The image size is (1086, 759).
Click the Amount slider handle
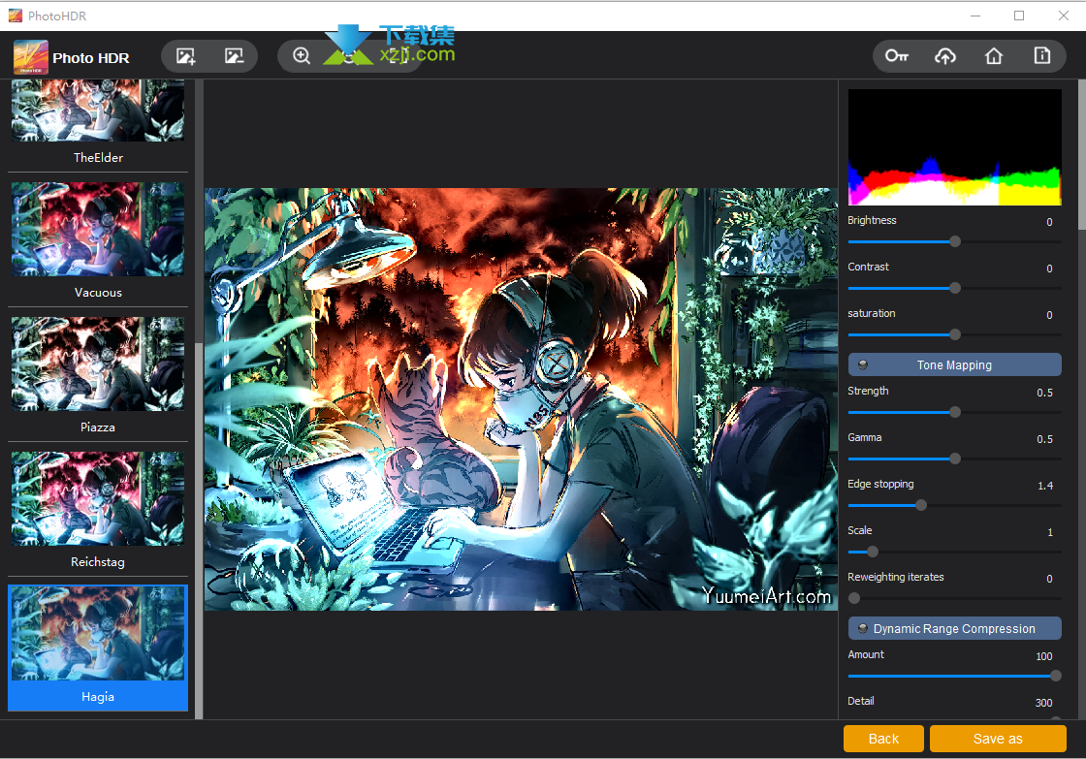point(1056,676)
